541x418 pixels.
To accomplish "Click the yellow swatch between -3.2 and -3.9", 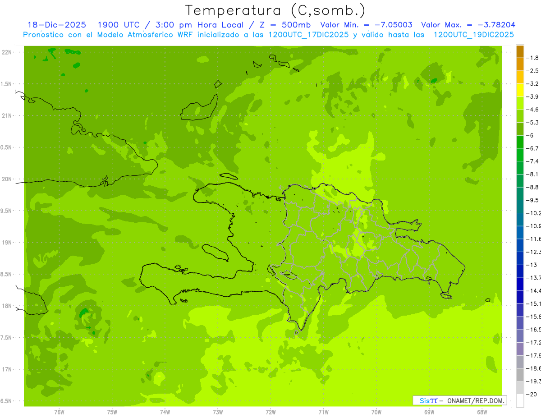I will click(520, 90).
